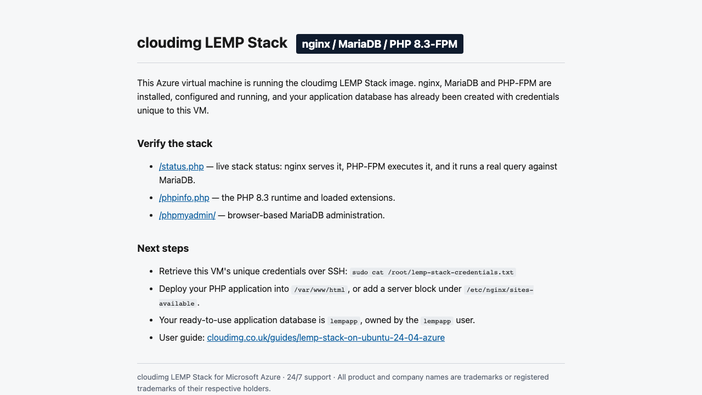This screenshot has height=395, width=702.
Task: Click the Retrieve this VM's unique credentials text
Action: point(253,272)
